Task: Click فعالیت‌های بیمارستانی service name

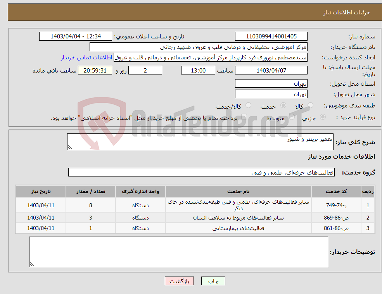Action: [238, 228]
